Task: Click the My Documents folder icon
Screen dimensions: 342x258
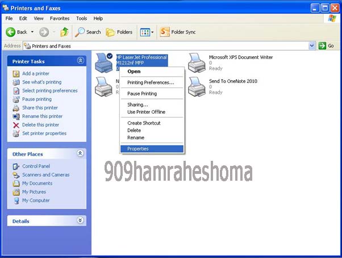Action: point(16,184)
